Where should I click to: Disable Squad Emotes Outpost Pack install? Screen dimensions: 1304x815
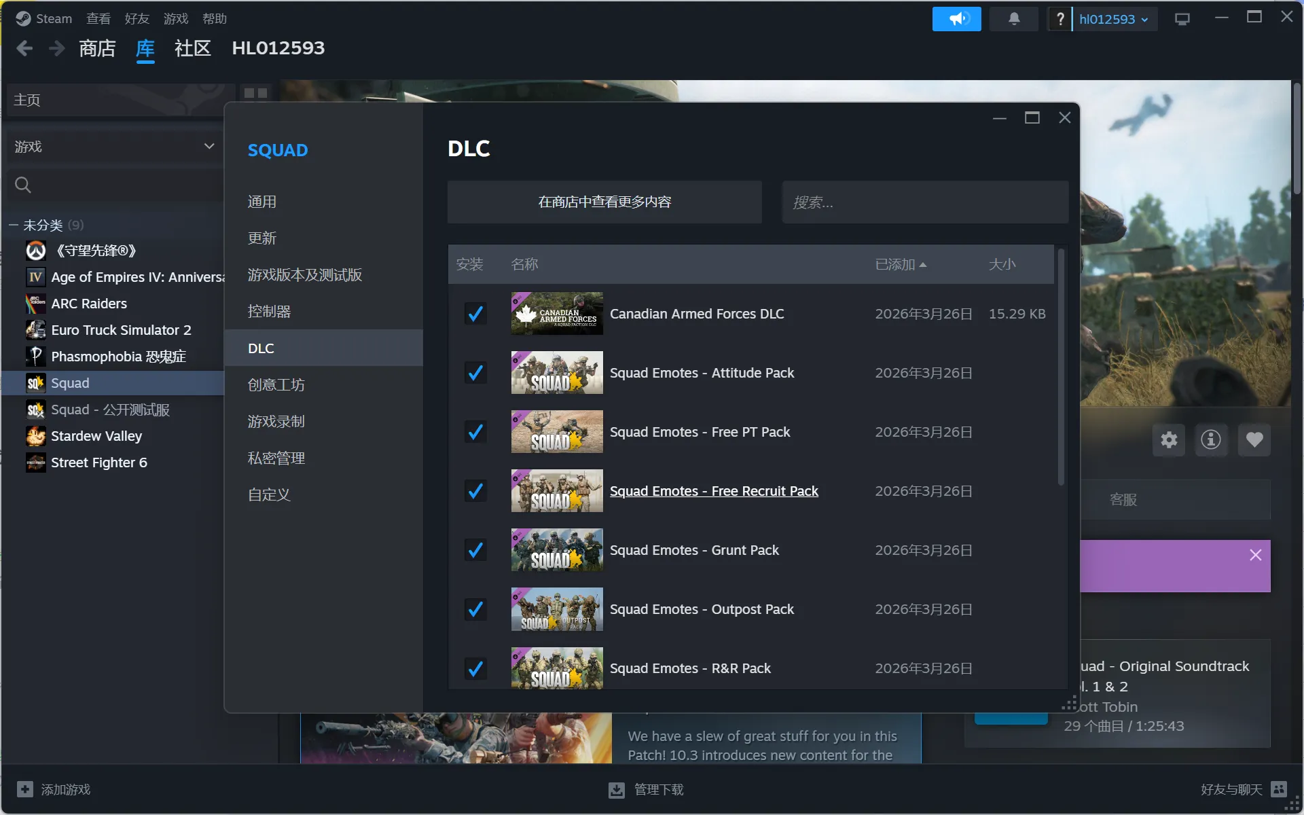pyautogui.click(x=475, y=609)
